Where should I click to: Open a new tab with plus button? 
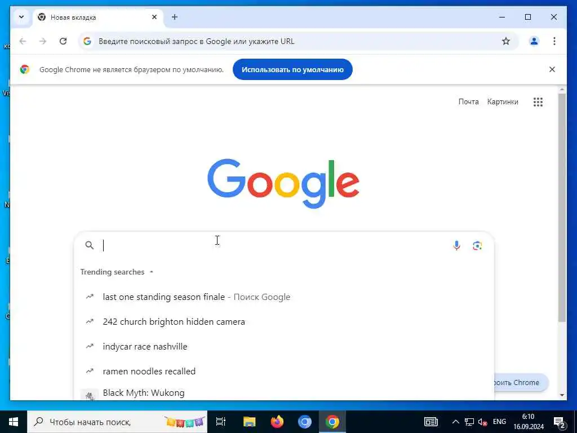click(x=175, y=17)
